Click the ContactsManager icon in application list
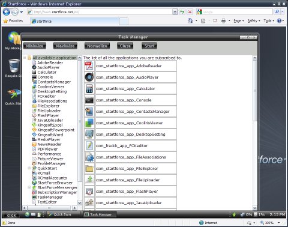Screen dimensions: 288x227 pyautogui.click(x=89, y=112)
